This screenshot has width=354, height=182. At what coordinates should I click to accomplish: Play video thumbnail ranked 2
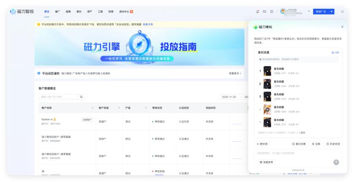(267, 84)
